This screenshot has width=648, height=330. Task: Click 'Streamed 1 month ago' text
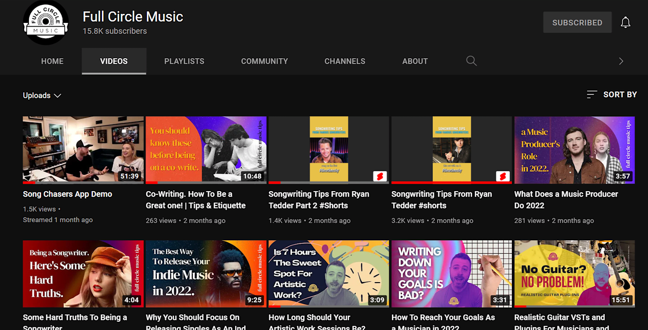tap(58, 220)
